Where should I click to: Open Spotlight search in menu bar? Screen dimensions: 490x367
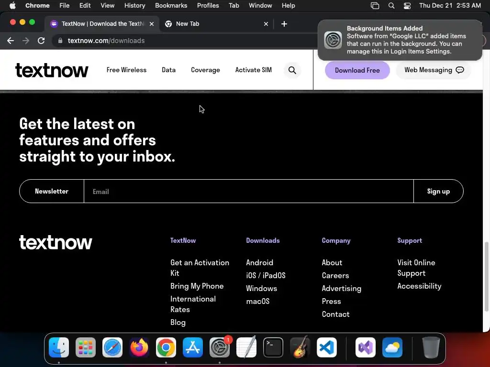click(x=391, y=5)
